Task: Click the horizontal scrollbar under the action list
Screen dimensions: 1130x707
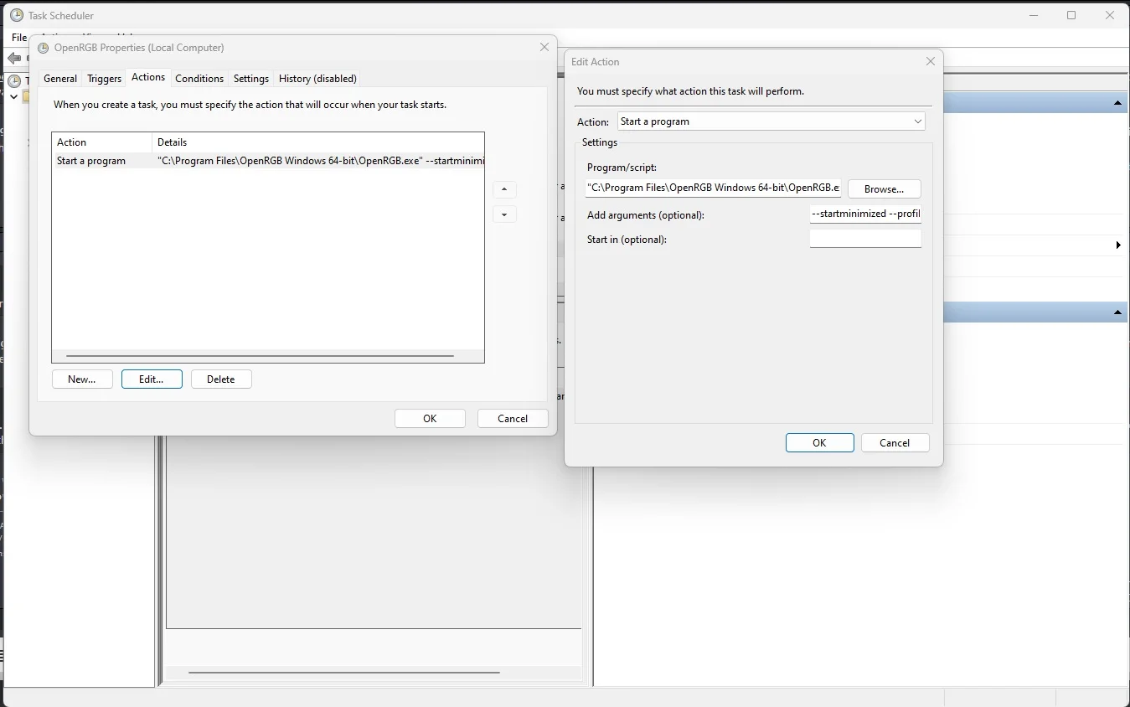Action: 261,356
